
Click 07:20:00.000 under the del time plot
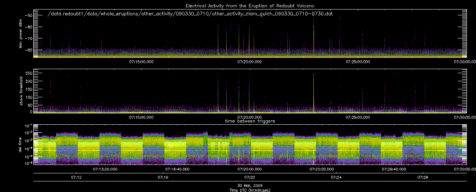pyautogui.click(x=249, y=169)
